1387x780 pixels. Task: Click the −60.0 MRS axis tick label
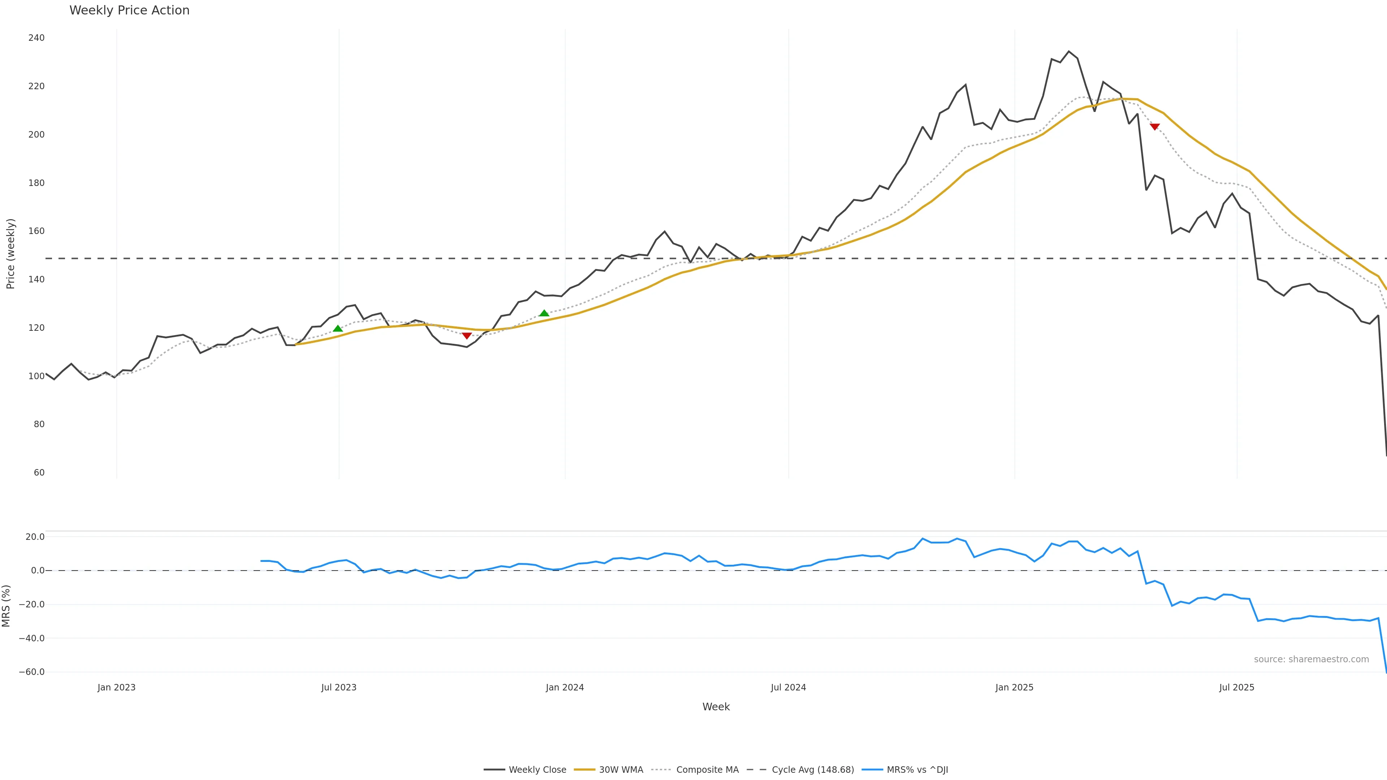pyautogui.click(x=32, y=672)
